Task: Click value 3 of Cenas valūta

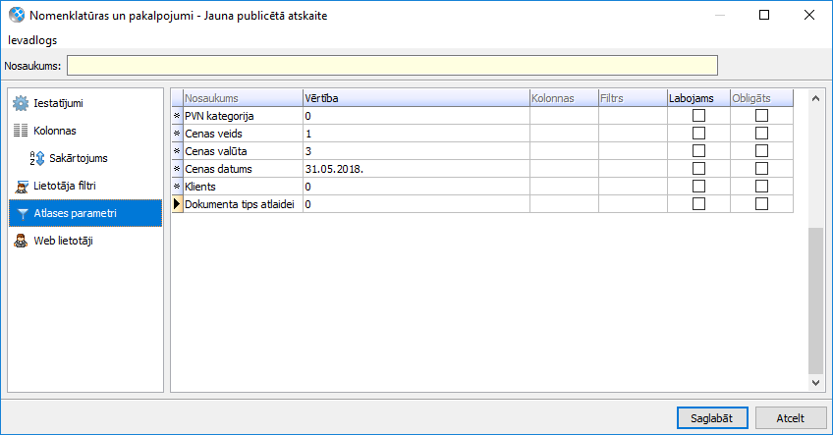Action: pos(416,151)
